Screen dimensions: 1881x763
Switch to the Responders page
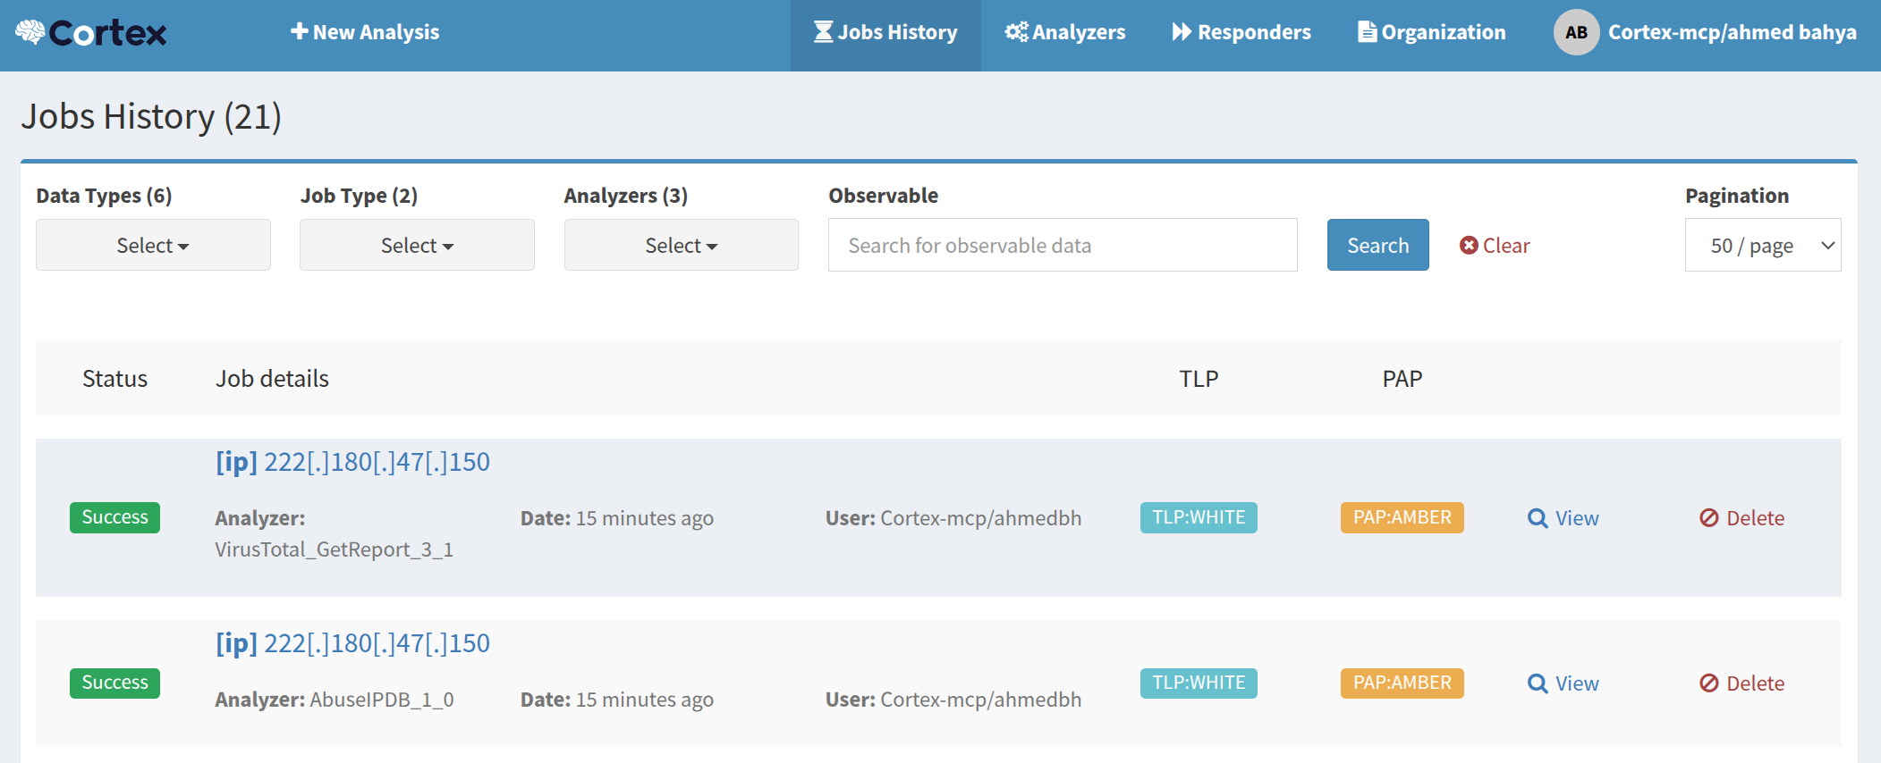(1241, 33)
